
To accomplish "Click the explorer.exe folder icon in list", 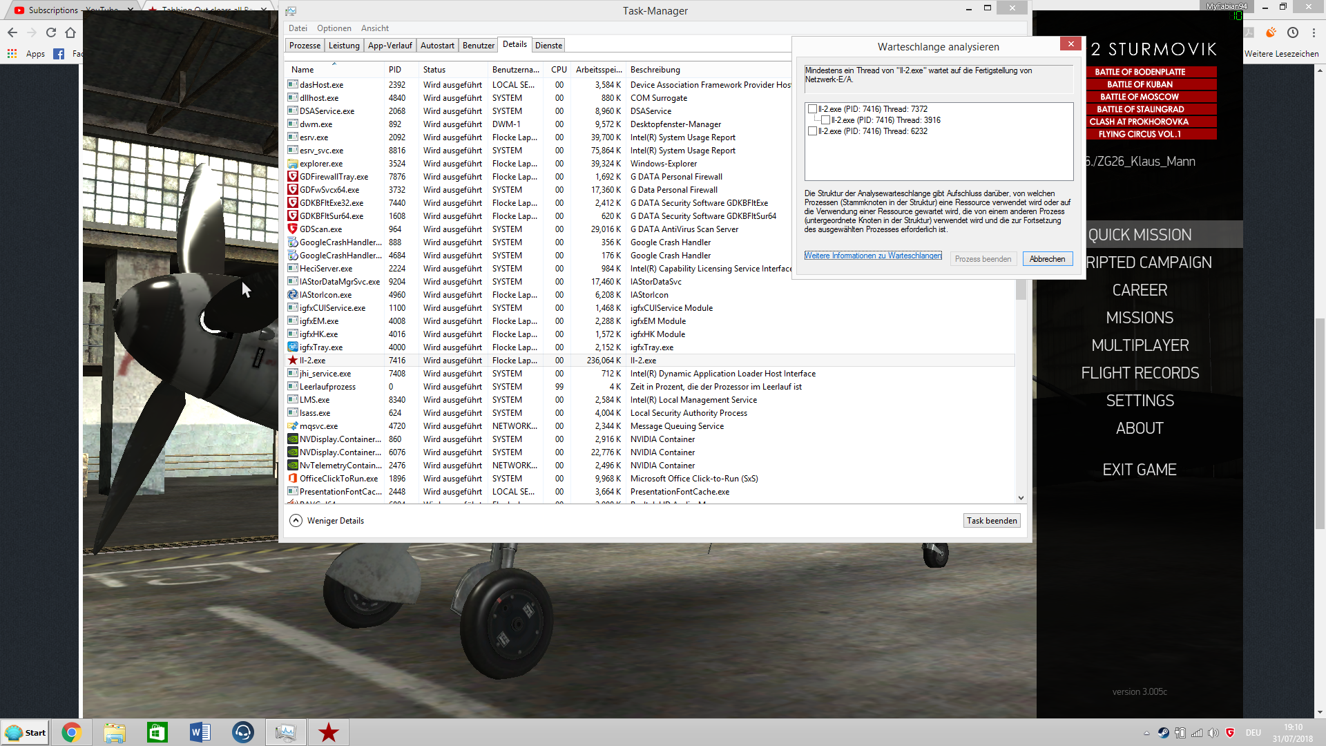I will click(x=293, y=164).
